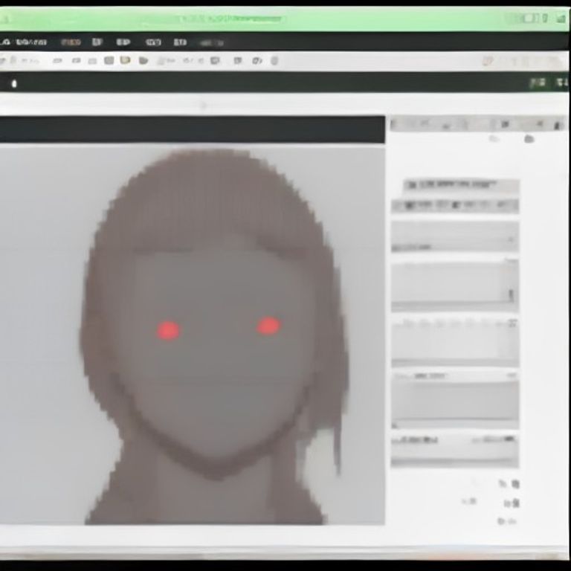Expand the first gray section in the right panel
Image resolution: width=571 pixels, height=571 pixels.
click(x=455, y=236)
